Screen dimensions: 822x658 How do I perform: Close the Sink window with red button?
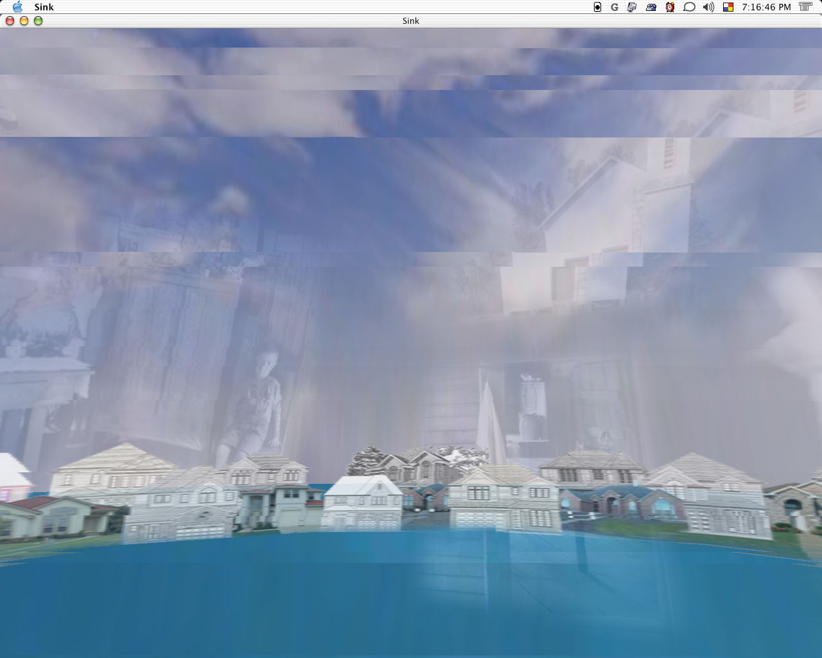coord(10,21)
